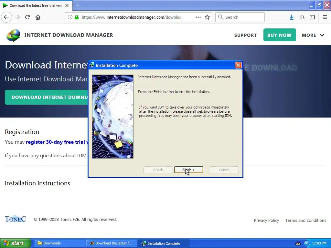This screenshot has height=248, width=331.
Task: Open Firefox library icon
Action: click(x=302, y=17)
